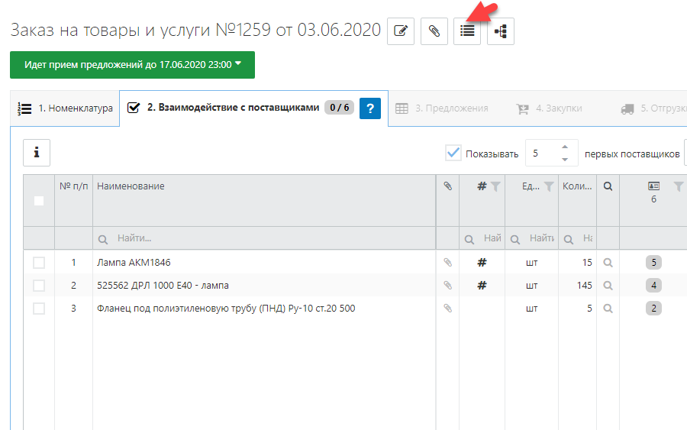Click supplier count badge 5 for Лампа
This screenshot has height=430, width=687.
[653, 263]
